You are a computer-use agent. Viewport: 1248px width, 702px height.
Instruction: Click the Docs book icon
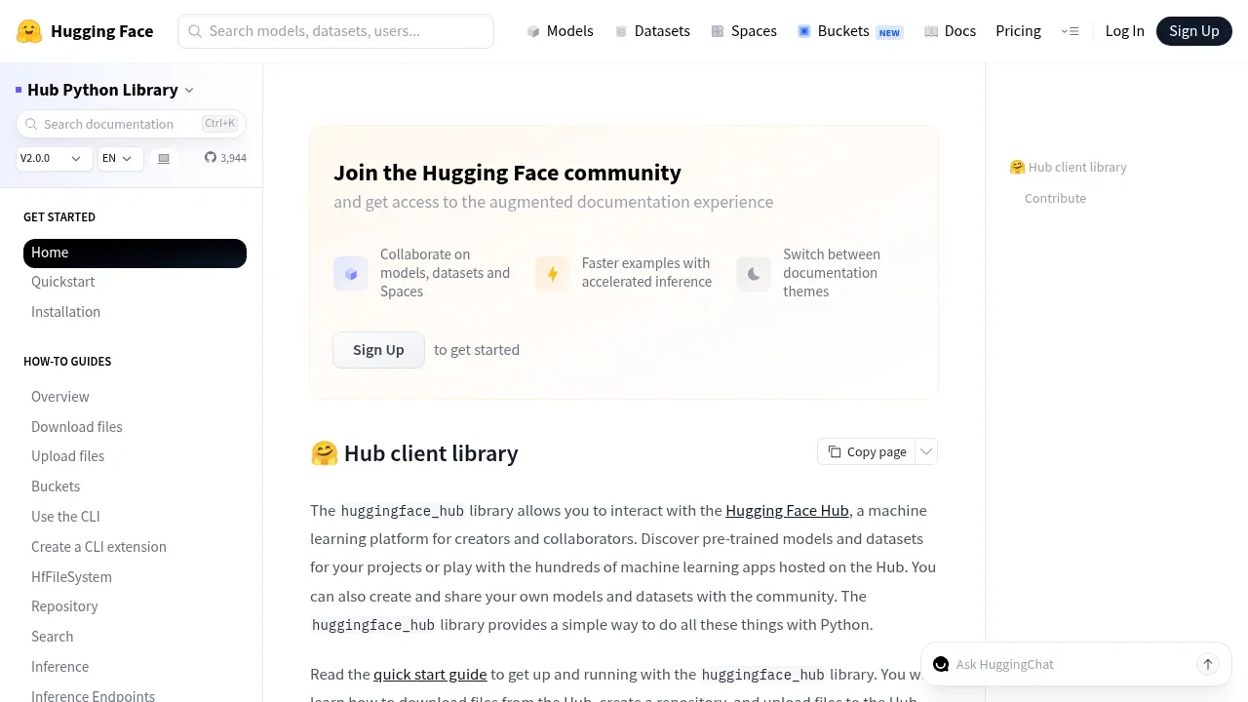coord(931,31)
